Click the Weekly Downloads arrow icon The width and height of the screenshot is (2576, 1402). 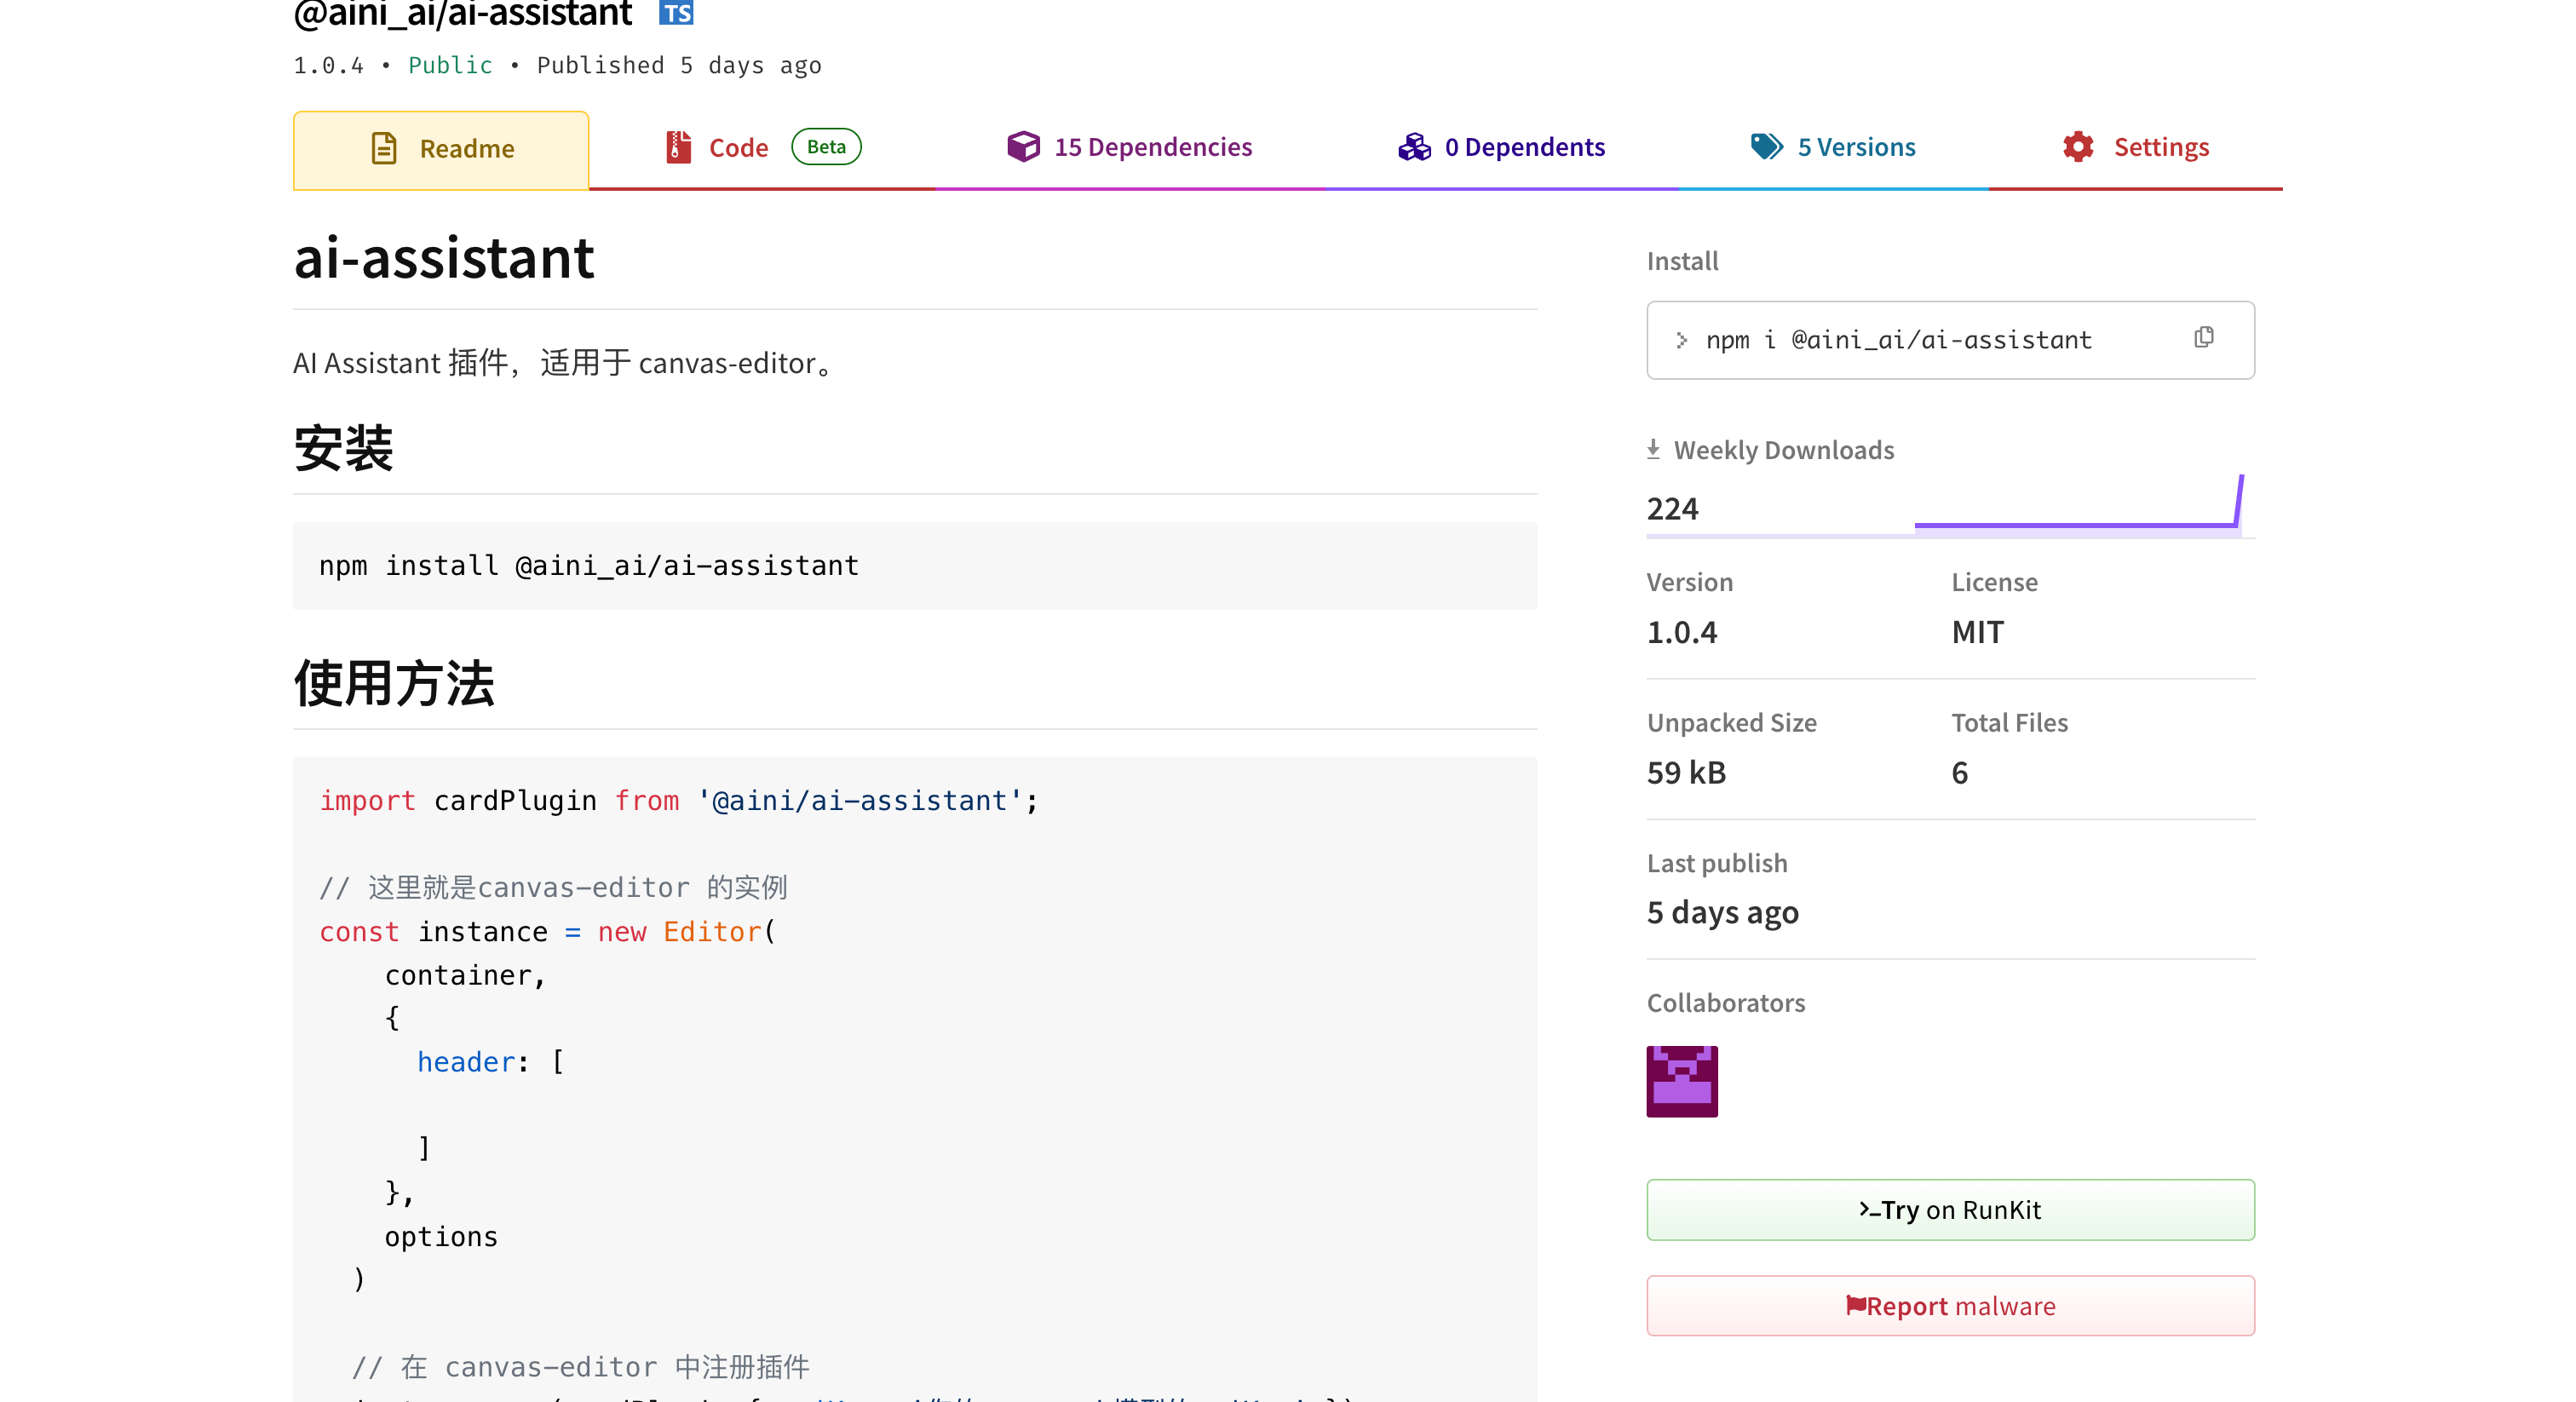[x=1653, y=450]
